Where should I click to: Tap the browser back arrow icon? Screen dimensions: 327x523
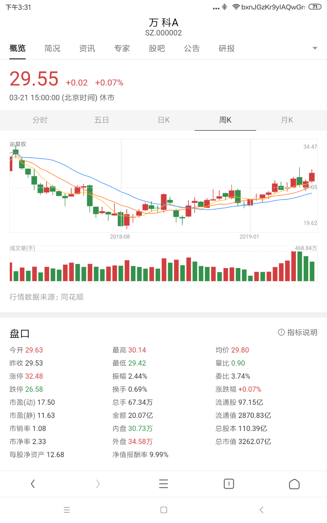click(33, 484)
